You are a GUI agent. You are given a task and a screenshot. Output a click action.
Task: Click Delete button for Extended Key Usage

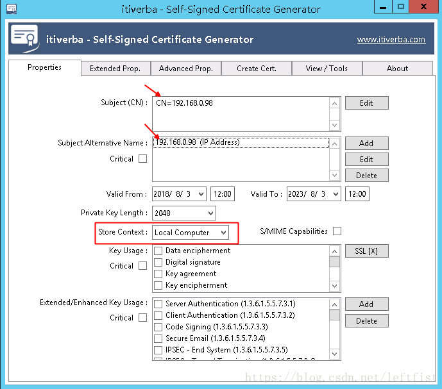[366, 321]
